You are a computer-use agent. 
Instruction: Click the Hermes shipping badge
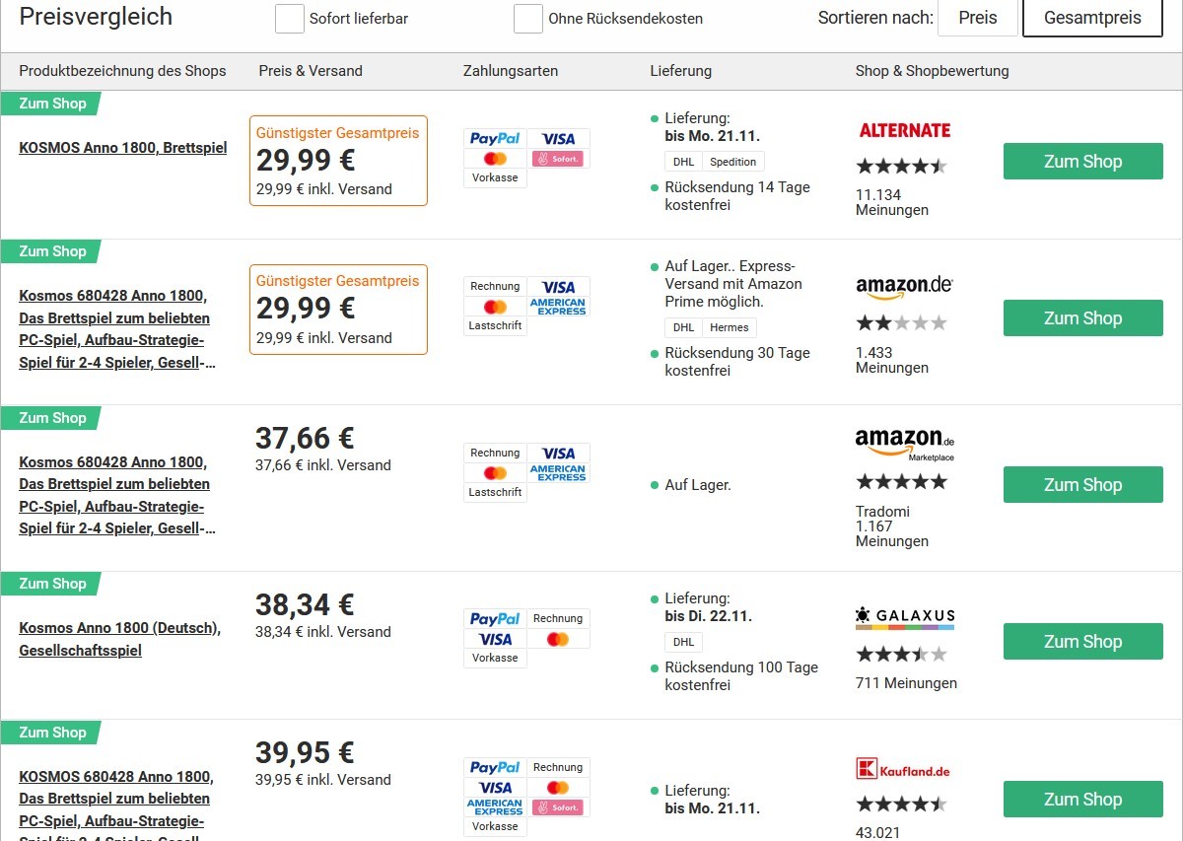click(729, 327)
